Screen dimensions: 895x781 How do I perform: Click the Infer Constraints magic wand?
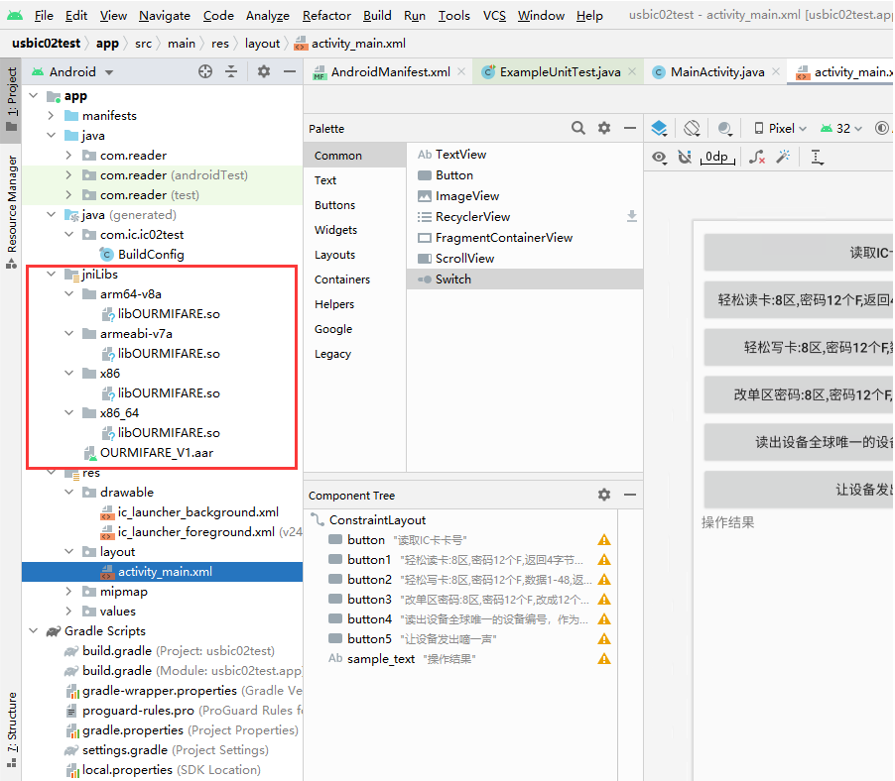point(783,157)
